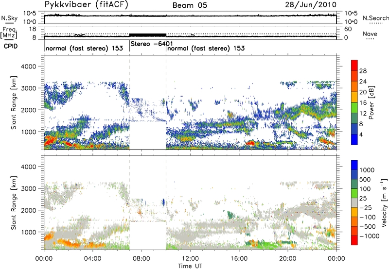This screenshot has width=389, height=269.
Task: Click the thick black frequency band during Stereo interval
Action: click(x=148, y=35)
